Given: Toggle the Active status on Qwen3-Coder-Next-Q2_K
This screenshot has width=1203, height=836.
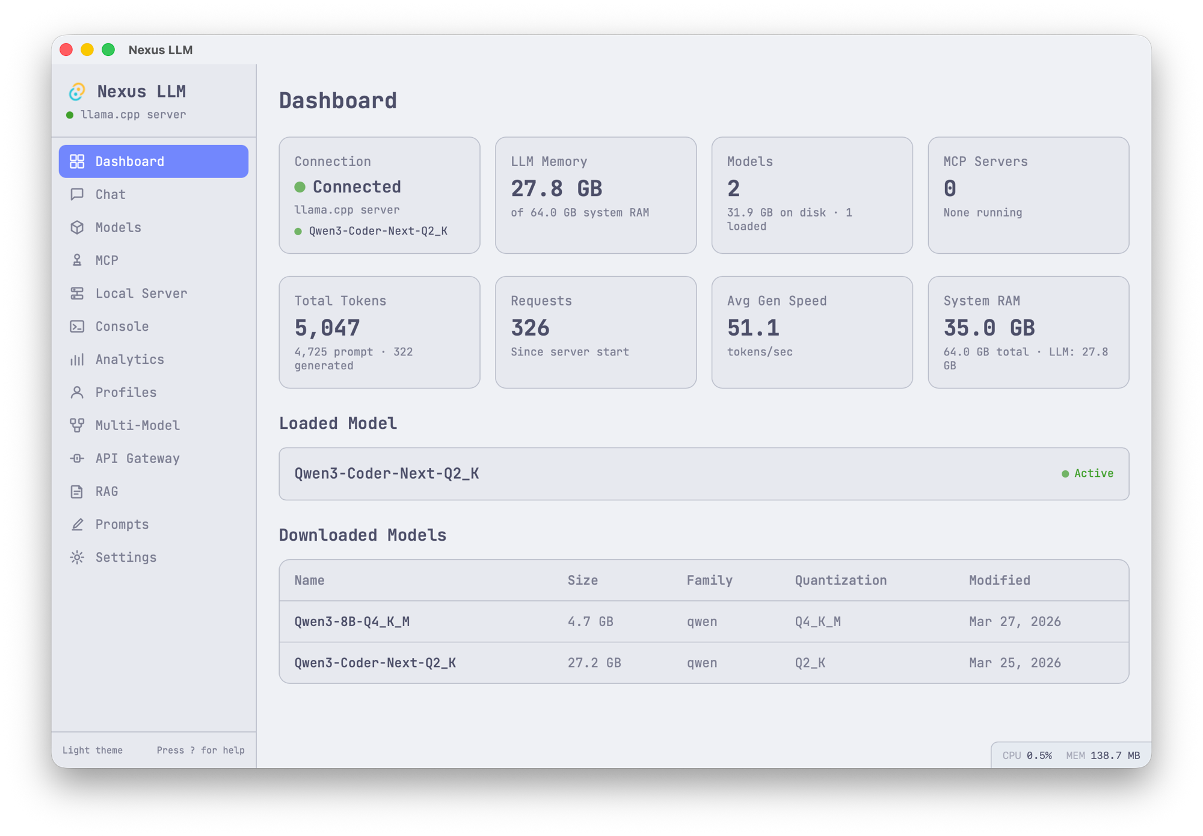Looking at the screenshot, I should pos(1088,473).
